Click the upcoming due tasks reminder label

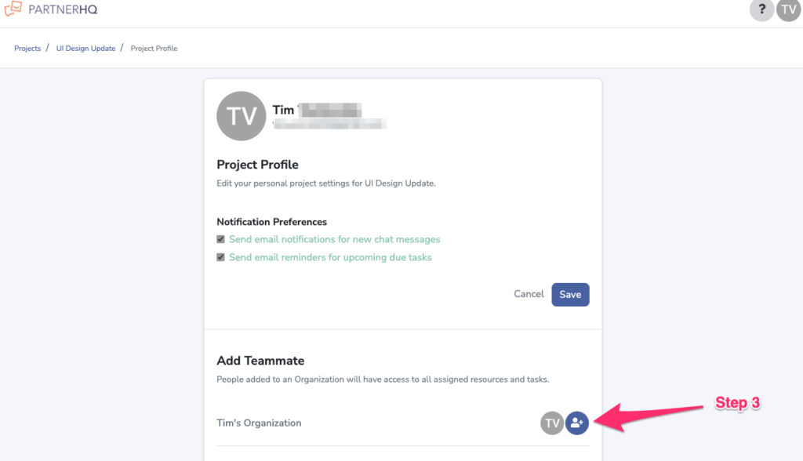click(330, 257)
